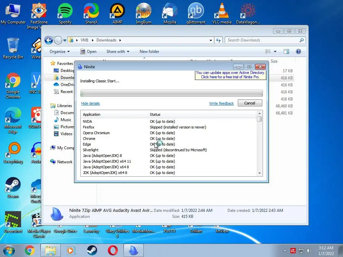This screenshot has width=343, height=257.
Task: Click the network icon in system tray
Action: [x=301, y=251]
